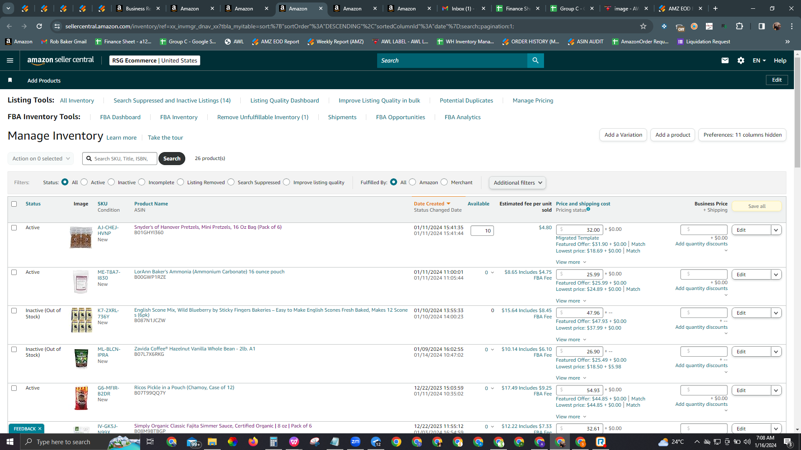Open the Shipments FBA tool
The width and height of the screenshot is (801, 450).
click(x=342, y=117)
